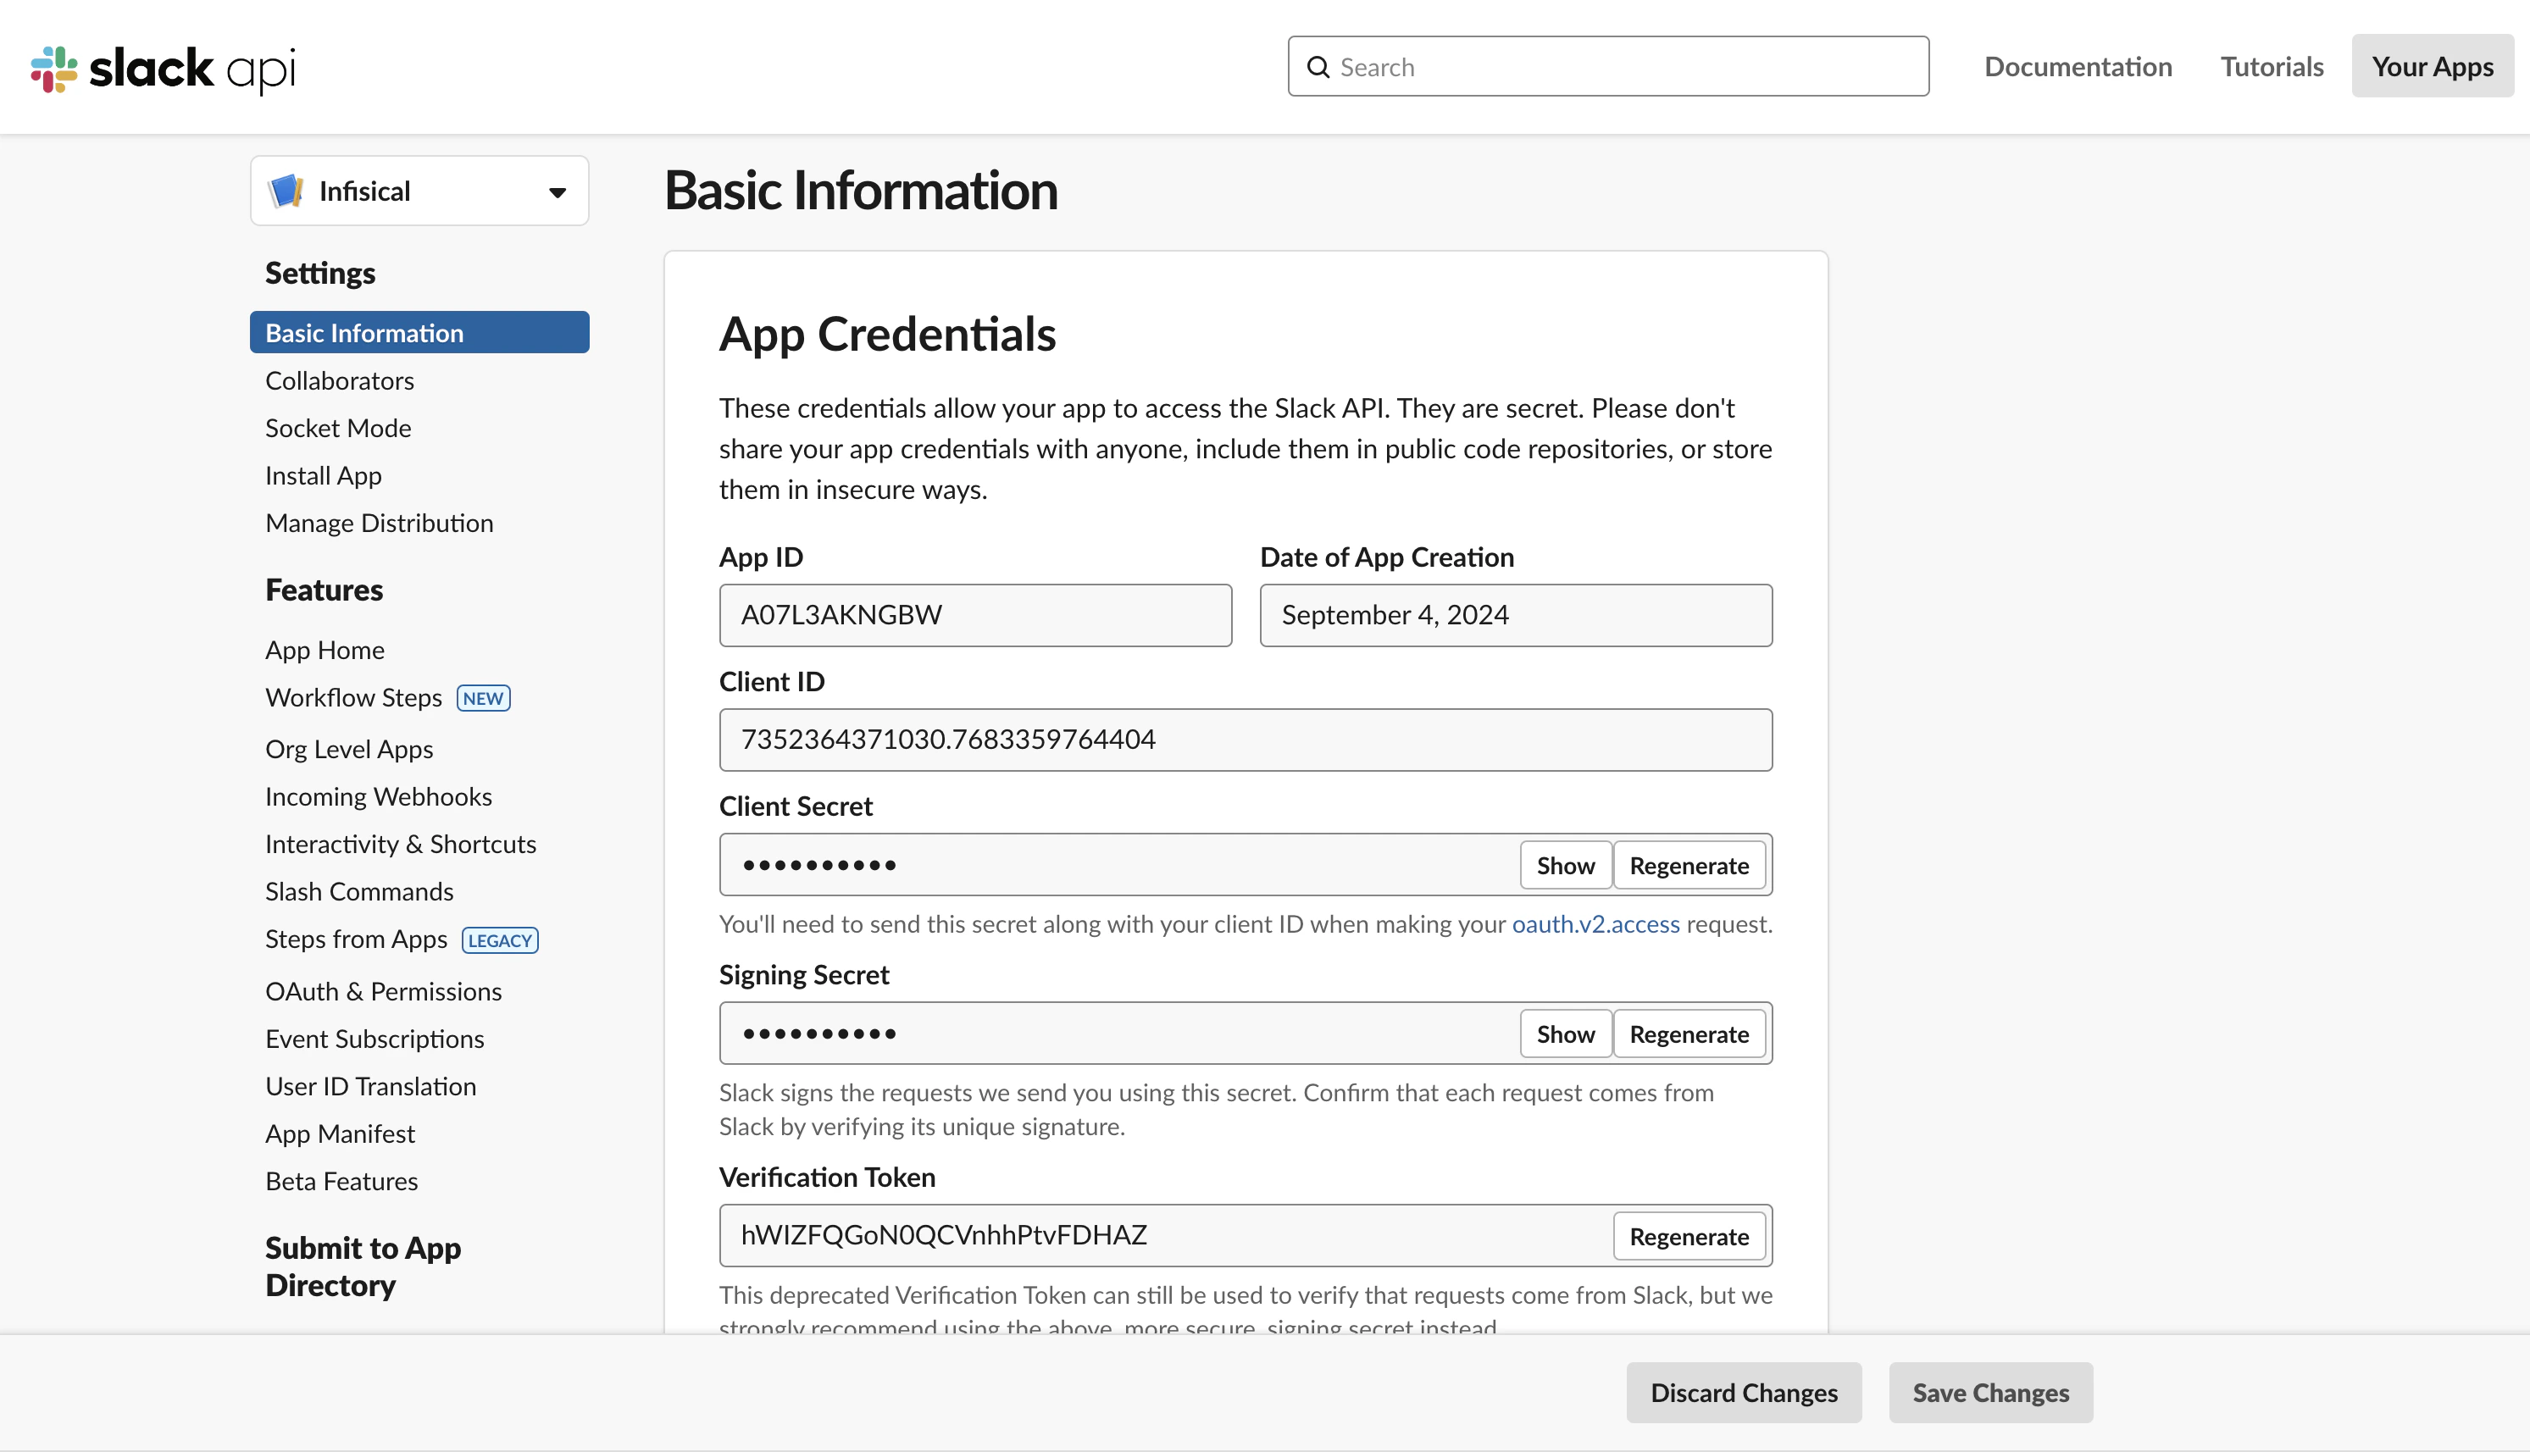Open Event Subscriptions
2530x1452 pixels.
pos(375,1039)
